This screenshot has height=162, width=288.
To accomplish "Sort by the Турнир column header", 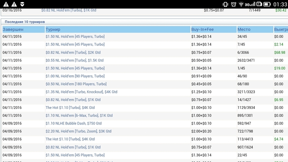I will point(118,29).
